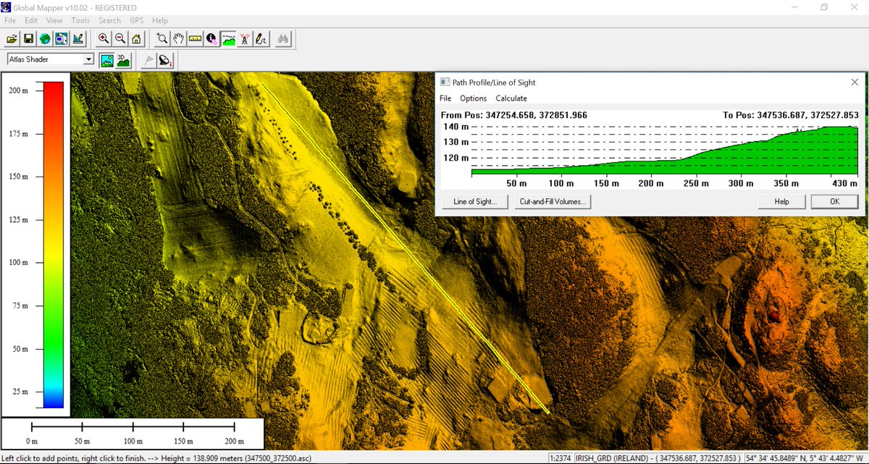Screen dimensions: 869x464
Task: Click the Global Mapper title bar app icon
Action: pyautogui.click(x=7, y=7)
